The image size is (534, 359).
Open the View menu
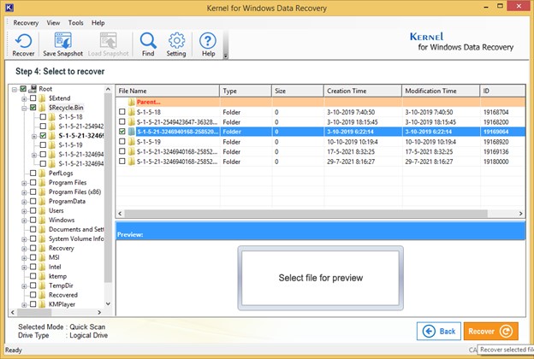pos(53,23)
